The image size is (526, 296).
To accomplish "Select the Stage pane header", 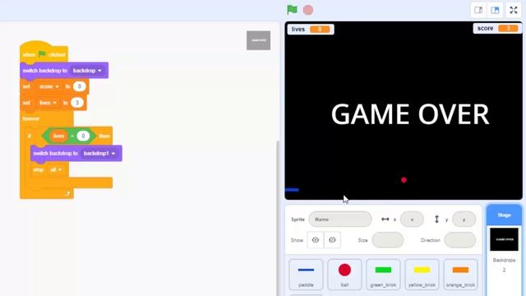I will [x=504, y=215].
